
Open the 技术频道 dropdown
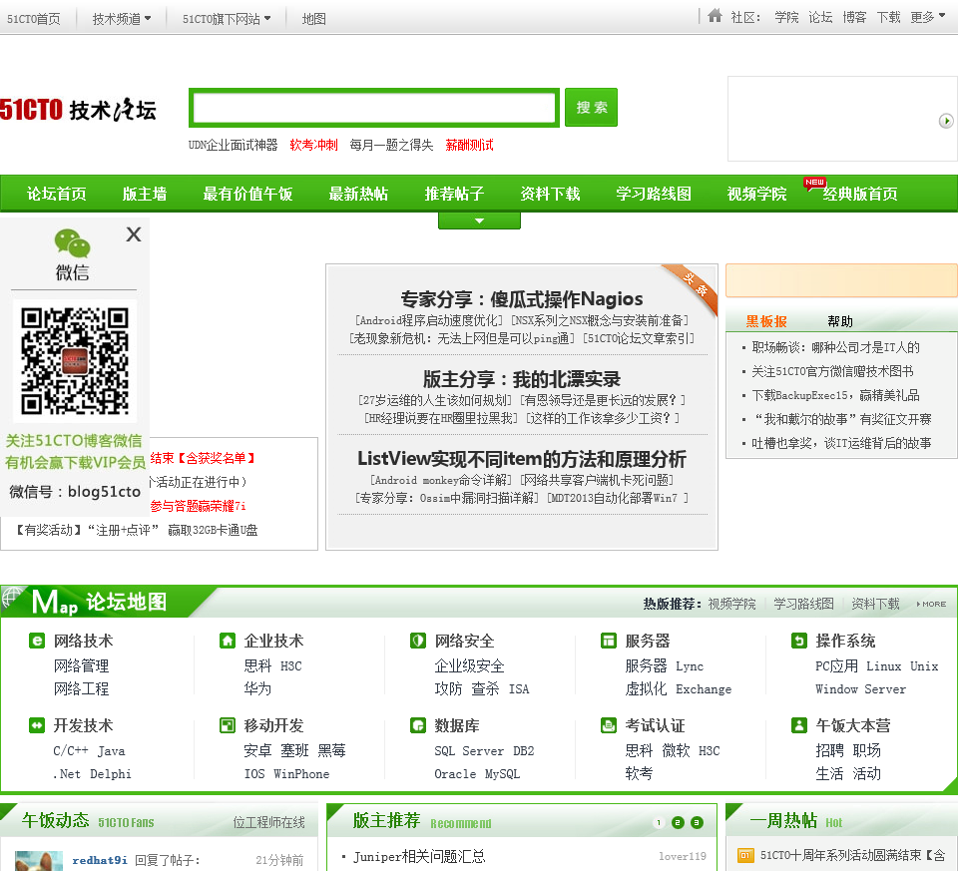[122, 19]
